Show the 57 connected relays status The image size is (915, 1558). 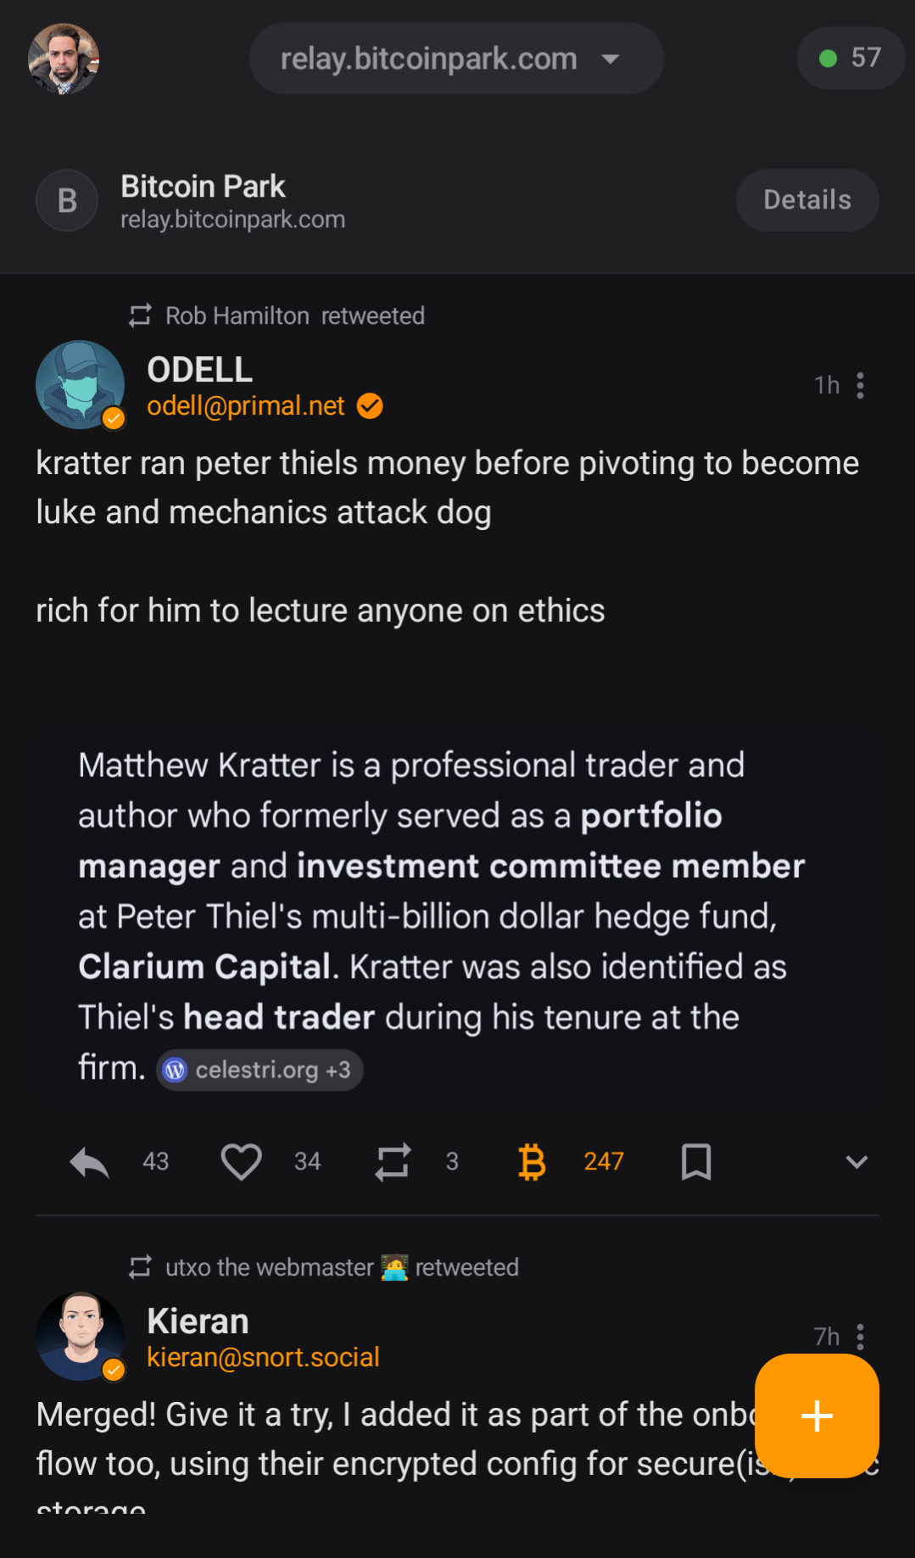(851, 58)
